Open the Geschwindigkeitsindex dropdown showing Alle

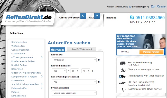click(74, 82)
